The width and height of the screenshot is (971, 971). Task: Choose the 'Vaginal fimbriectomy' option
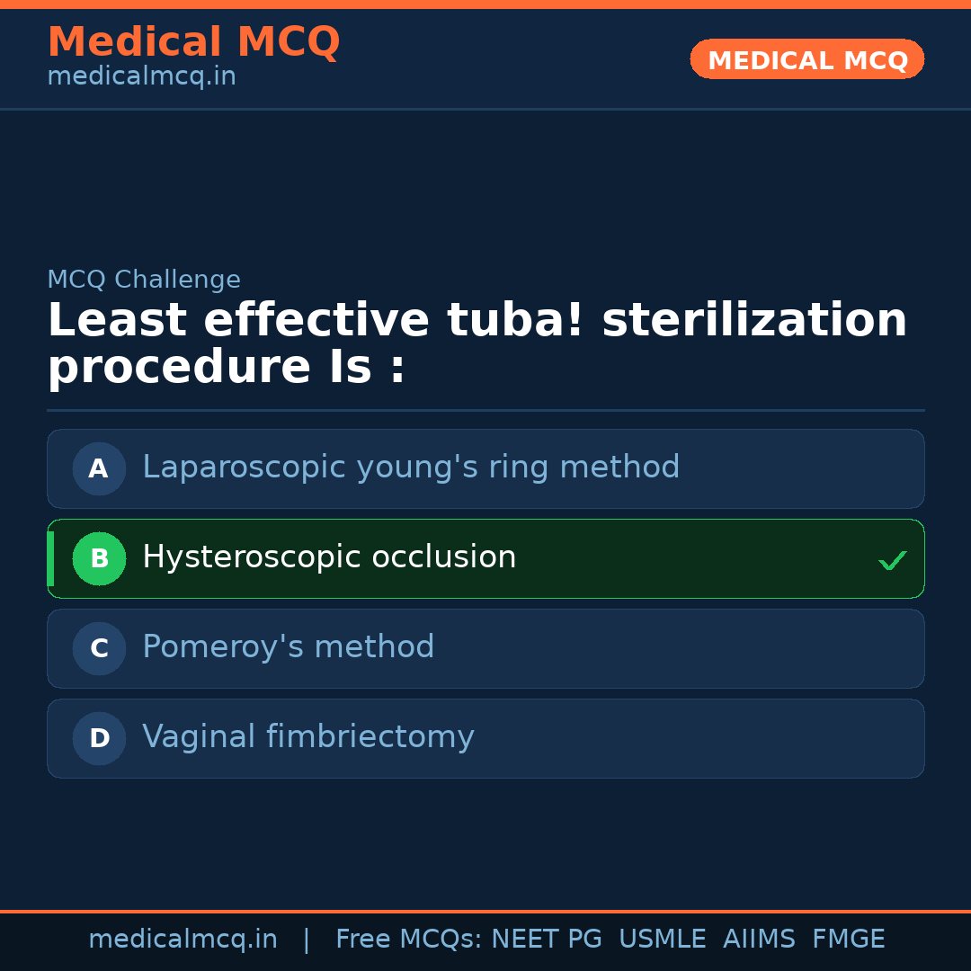click(x=307, y=737)
